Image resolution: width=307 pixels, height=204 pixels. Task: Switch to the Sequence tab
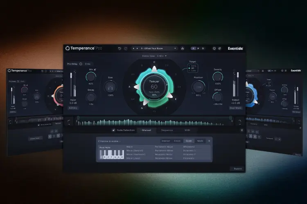(x=167, y=130)
